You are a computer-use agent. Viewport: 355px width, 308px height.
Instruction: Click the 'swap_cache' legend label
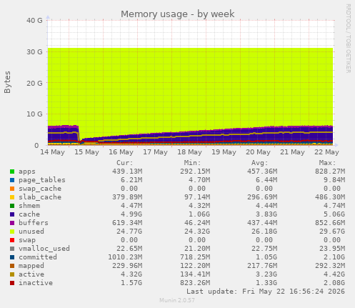(40, 189)
